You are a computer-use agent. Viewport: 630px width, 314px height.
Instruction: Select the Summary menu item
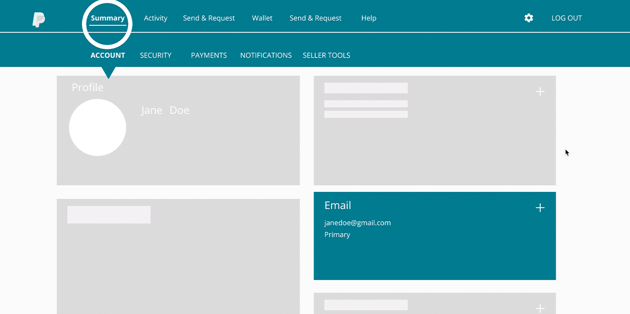[108, 18]
